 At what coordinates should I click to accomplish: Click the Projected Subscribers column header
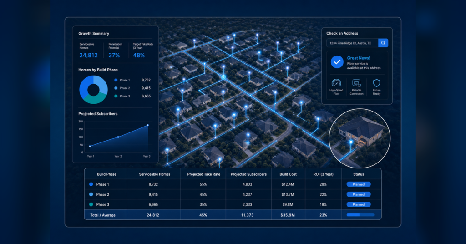tap(248, 174)
